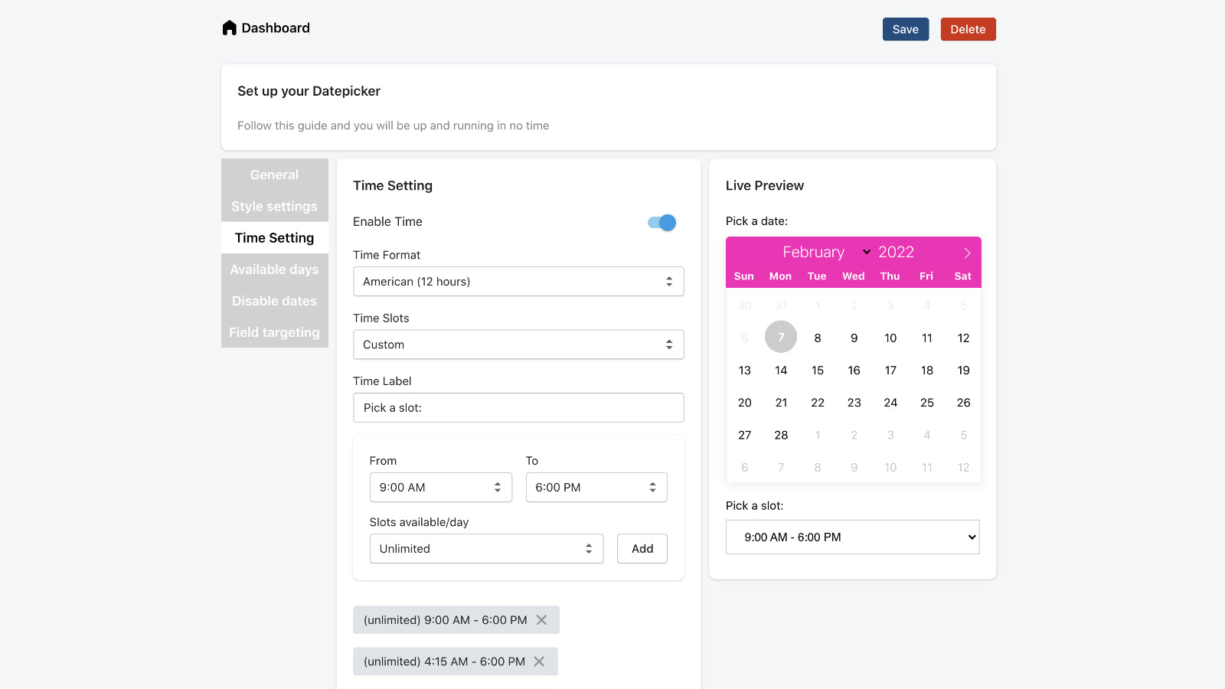Click the Slots available stepper arrows
This screenshot has height=689, width=1225.
[x=588, y=548]
